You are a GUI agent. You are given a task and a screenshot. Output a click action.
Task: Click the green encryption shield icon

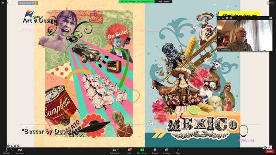pyautogui.click(x=3, y=3)
